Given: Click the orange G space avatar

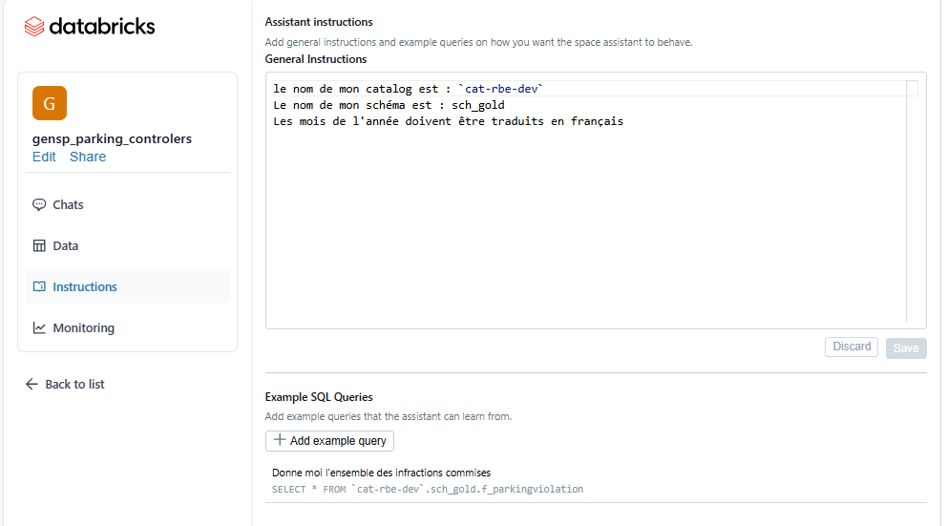Looking at the screenshot, I should [x=50, y=103].
